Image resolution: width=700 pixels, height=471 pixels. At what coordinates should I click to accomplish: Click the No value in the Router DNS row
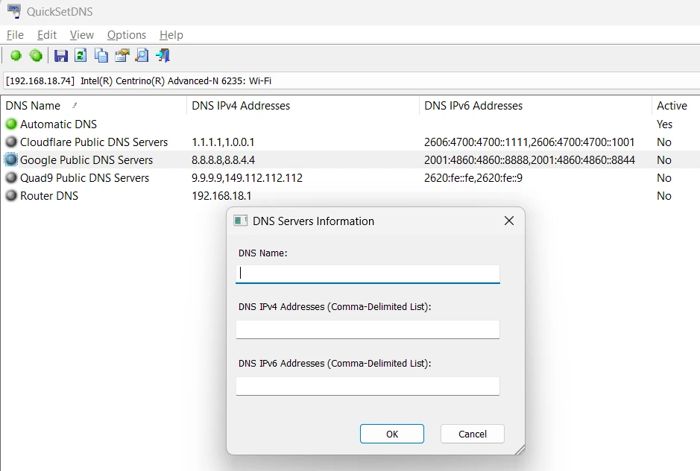point(663,195)
